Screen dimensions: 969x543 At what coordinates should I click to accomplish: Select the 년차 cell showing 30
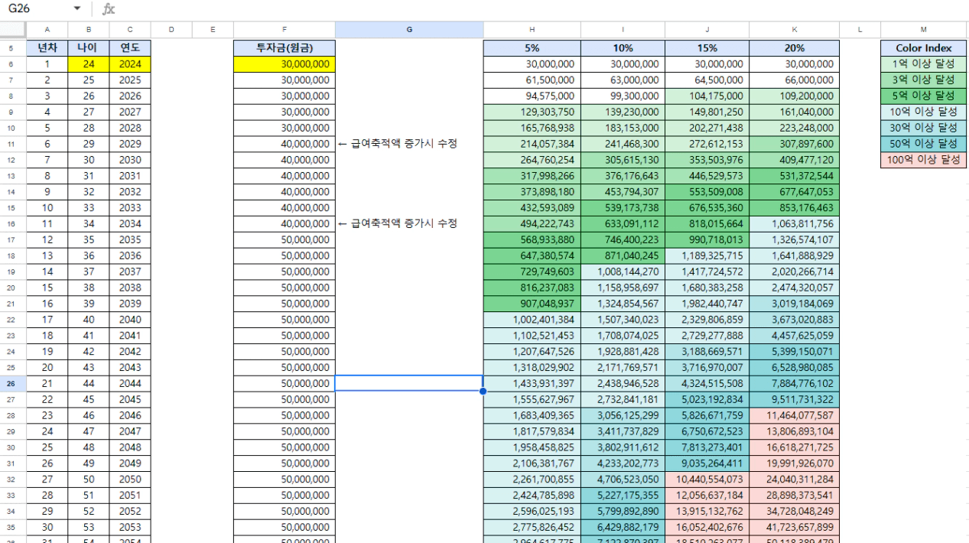47,528
